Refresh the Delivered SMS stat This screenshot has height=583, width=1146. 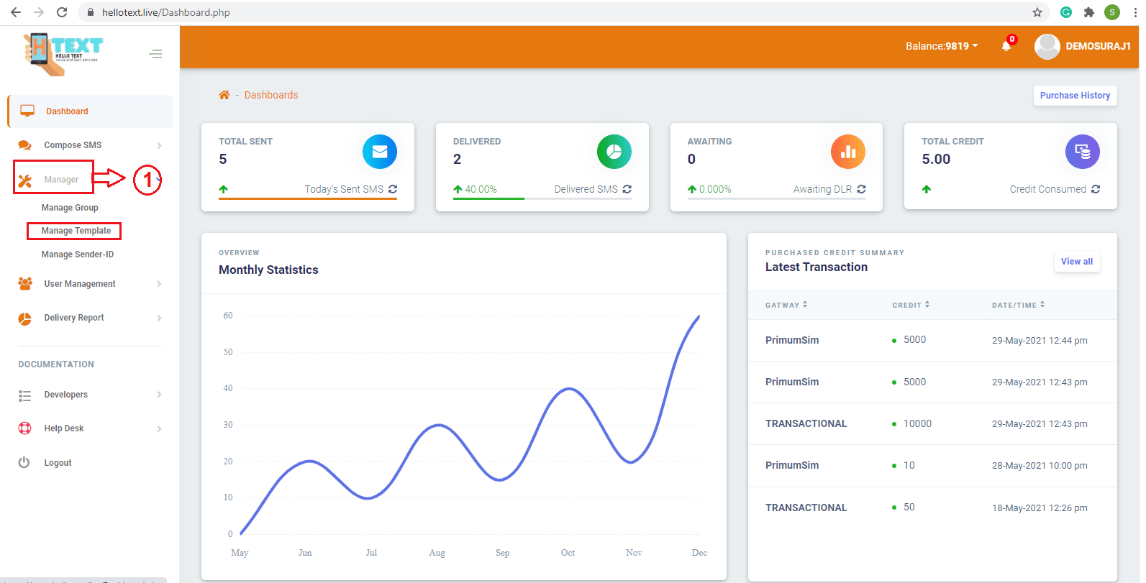pos(627,189)
